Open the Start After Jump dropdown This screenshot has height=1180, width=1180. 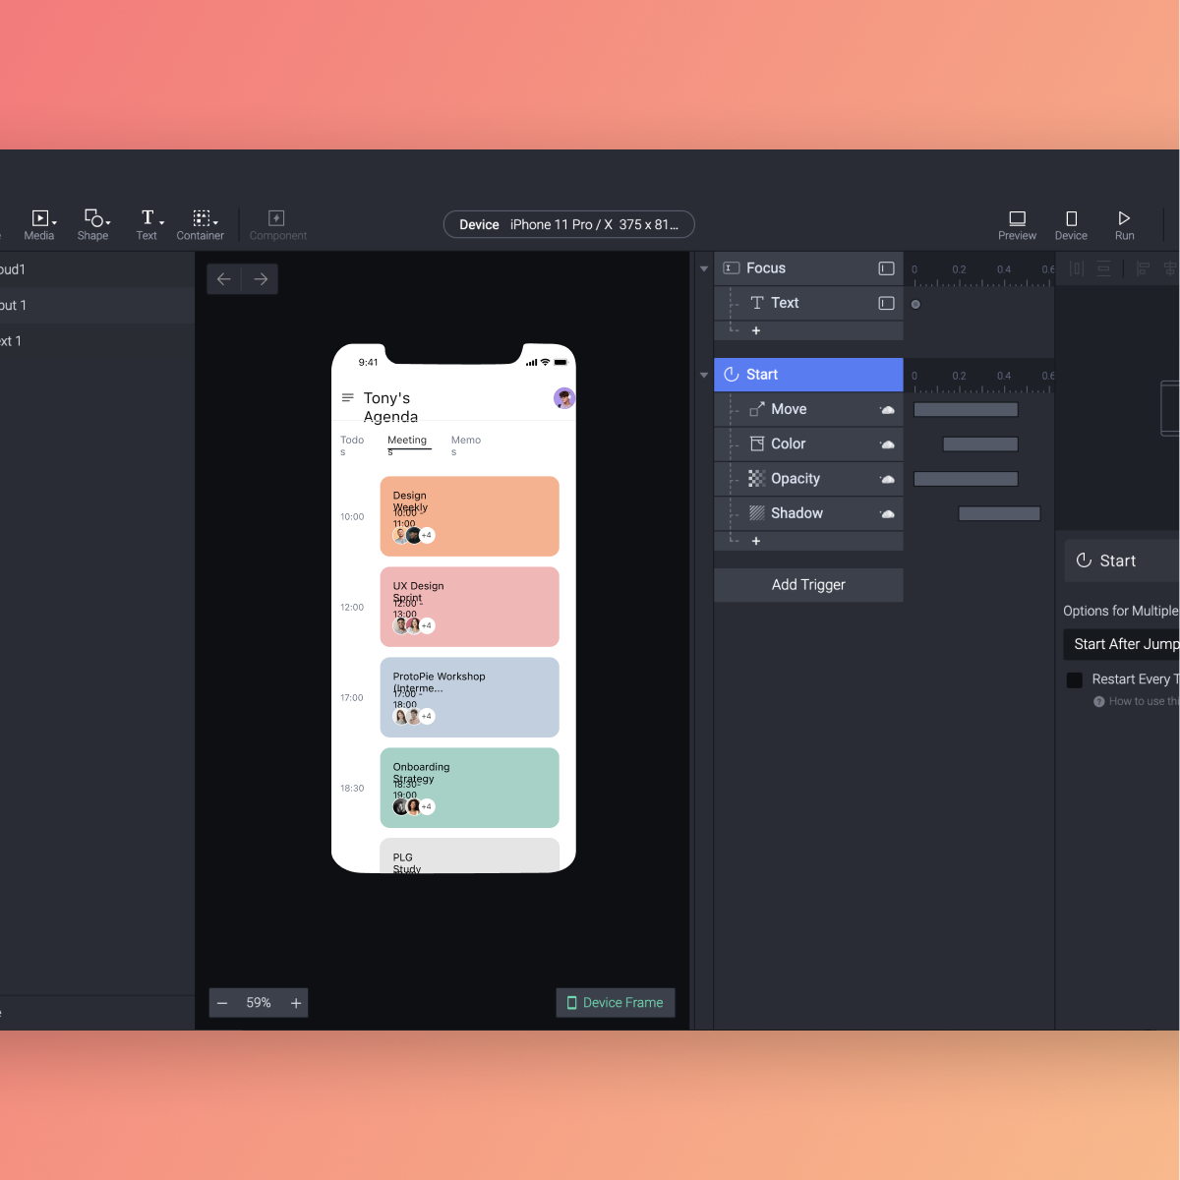click(1121, 644)
